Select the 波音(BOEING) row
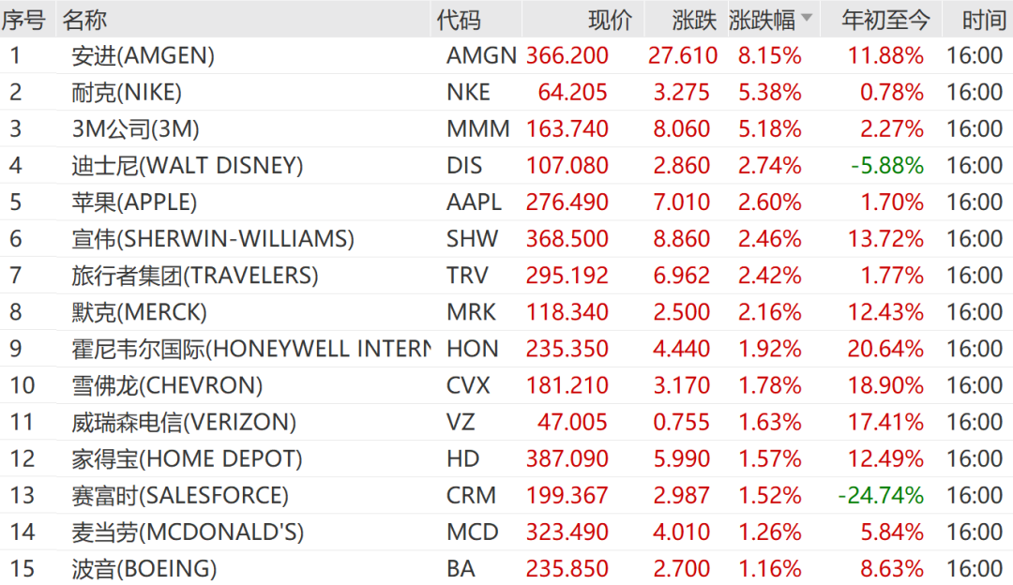 (144, 568)
